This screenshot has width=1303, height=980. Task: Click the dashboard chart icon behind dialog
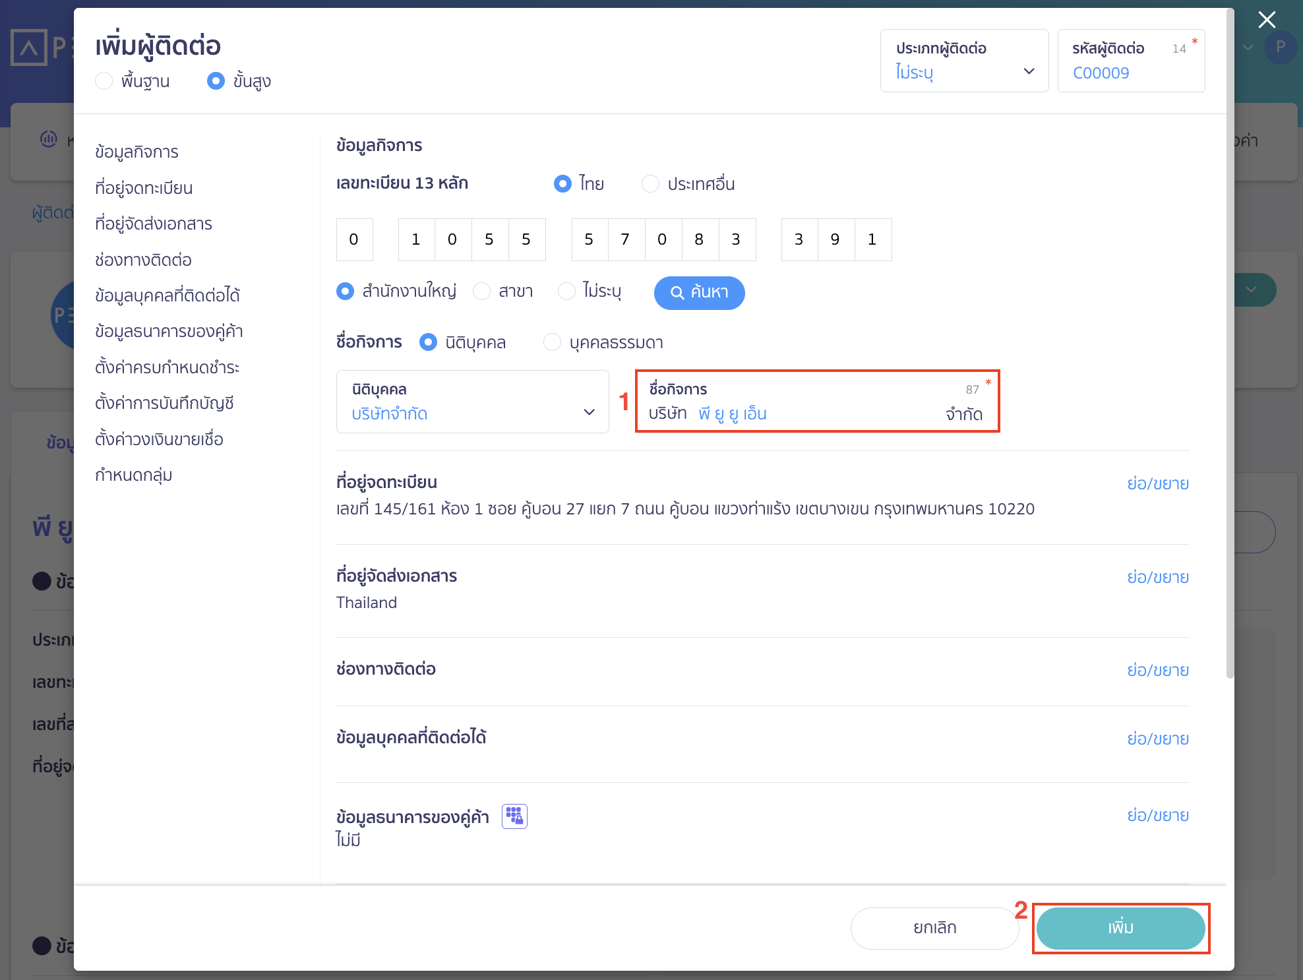click(x=49, y=139)
